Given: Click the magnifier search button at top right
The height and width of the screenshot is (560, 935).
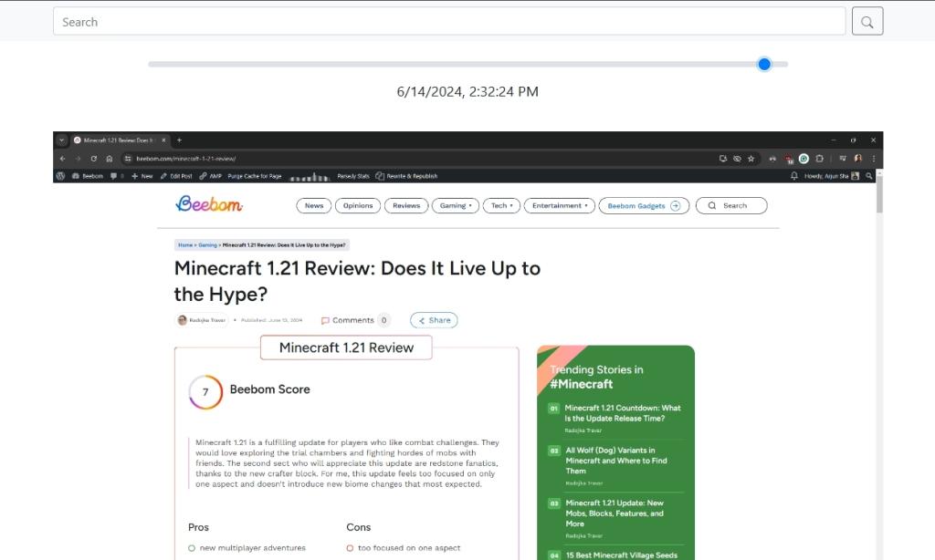Looking at the screenshot, I should pos(867,21).
